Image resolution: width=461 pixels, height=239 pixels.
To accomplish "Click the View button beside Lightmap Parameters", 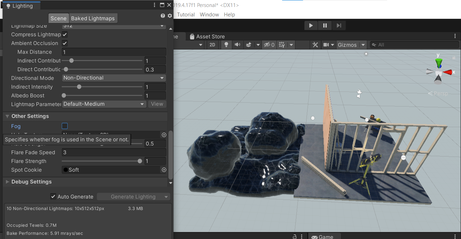I will [157, 104].
